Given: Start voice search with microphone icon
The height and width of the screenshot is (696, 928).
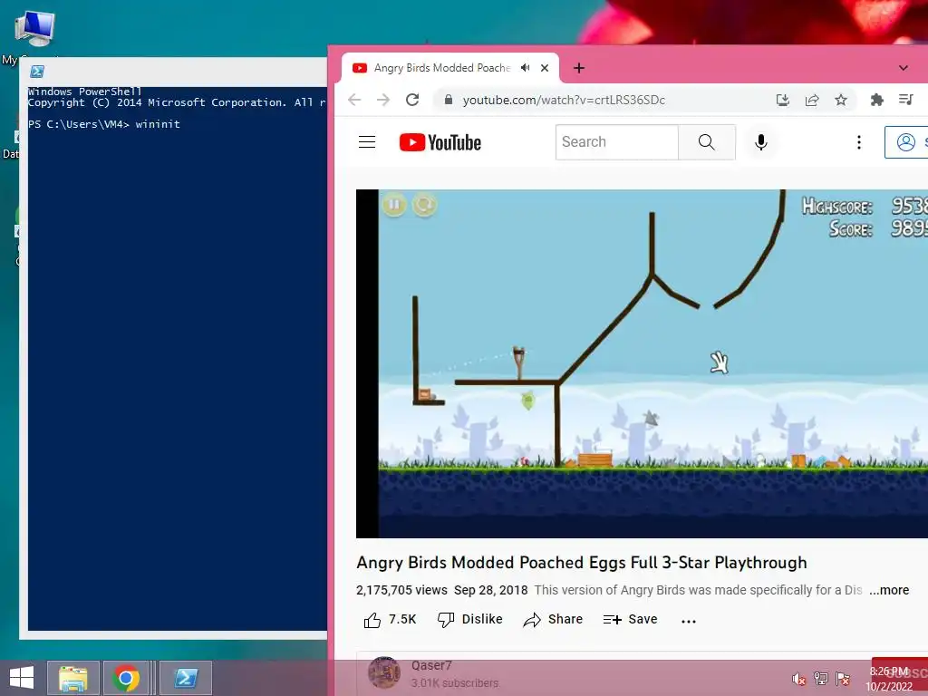Looking at the screenshot, I should tap(761, 142).
